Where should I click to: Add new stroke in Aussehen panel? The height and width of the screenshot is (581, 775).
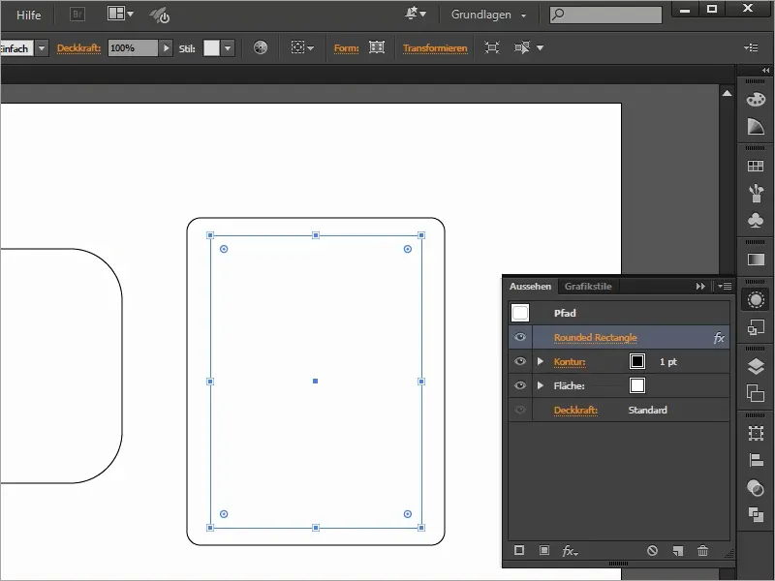click(519, 550)
